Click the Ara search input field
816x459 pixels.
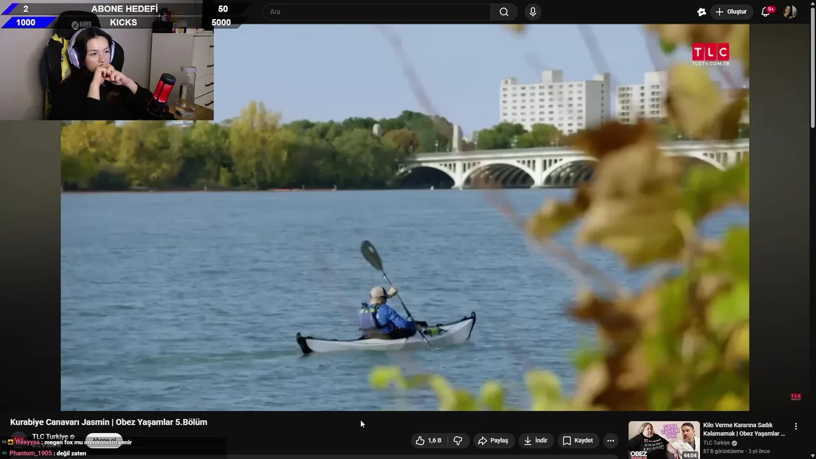click(377, 12)
